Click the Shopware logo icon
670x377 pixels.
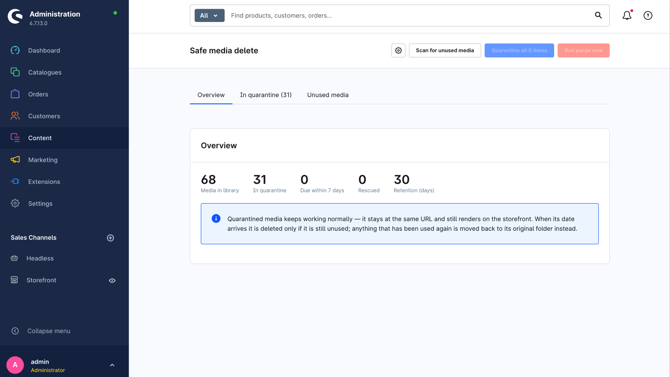[x=15, y=16]
